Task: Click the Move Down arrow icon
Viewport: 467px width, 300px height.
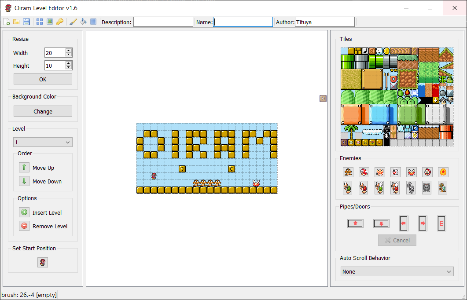Action: point(24,181)
